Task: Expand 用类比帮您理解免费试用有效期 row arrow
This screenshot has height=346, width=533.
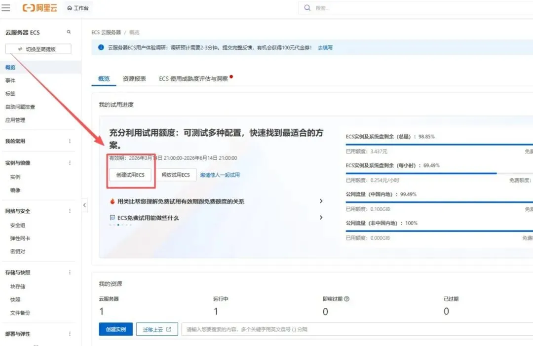Action: (x=321, y=201)
